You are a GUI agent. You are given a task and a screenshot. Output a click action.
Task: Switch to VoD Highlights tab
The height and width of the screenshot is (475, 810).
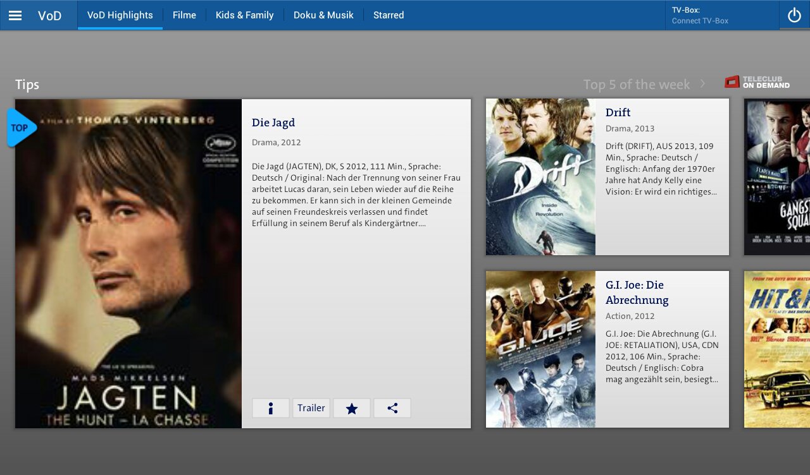click(120, 15)
